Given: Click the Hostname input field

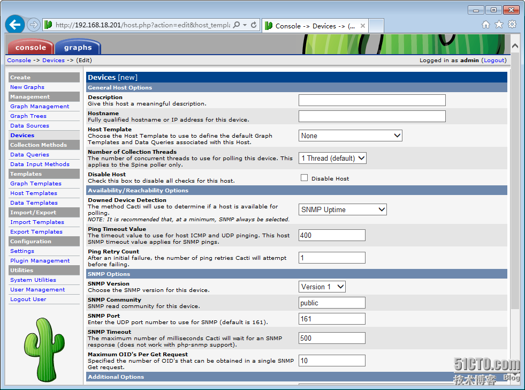Looking at the screenshot, I should pyautogui.click(x=372, y=116).
